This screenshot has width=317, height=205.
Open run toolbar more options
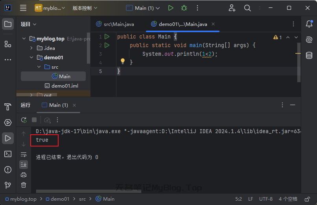pyautogui.click(x=57, y=120)
